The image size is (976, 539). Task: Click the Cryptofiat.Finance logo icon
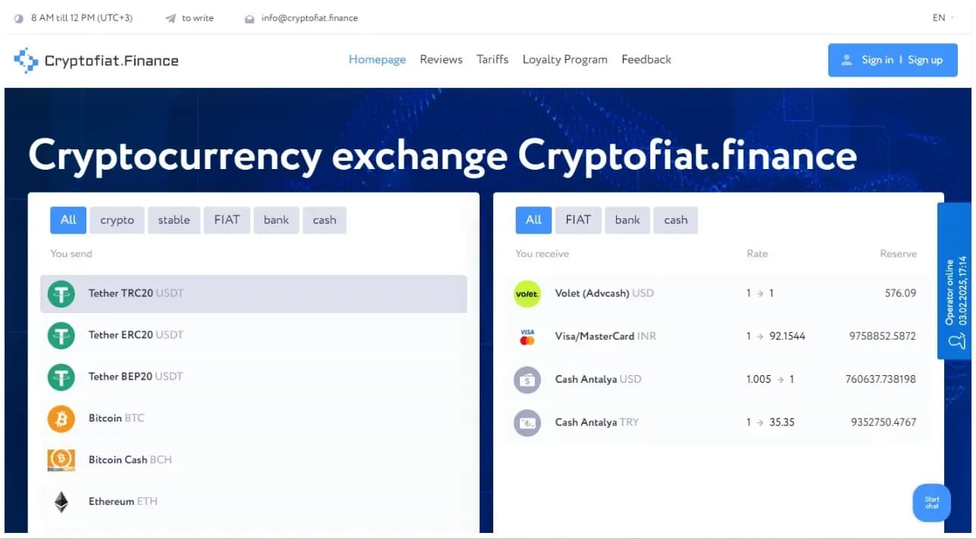[x=26, y=60]
